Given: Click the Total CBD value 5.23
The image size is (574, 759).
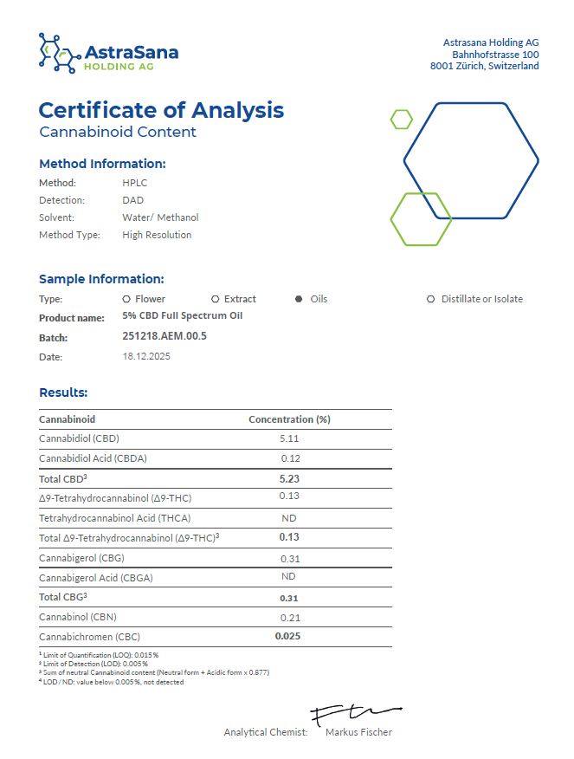Looking at the screenshot, I should click(289, 478).
